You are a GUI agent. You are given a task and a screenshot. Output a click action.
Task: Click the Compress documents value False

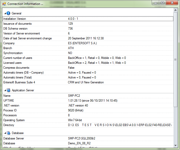click(x=71, y=68)
